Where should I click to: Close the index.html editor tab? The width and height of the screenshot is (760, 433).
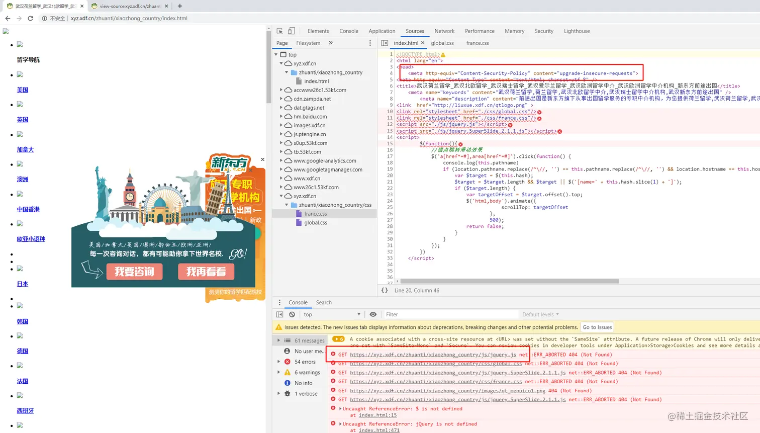[x=423, y=43]
